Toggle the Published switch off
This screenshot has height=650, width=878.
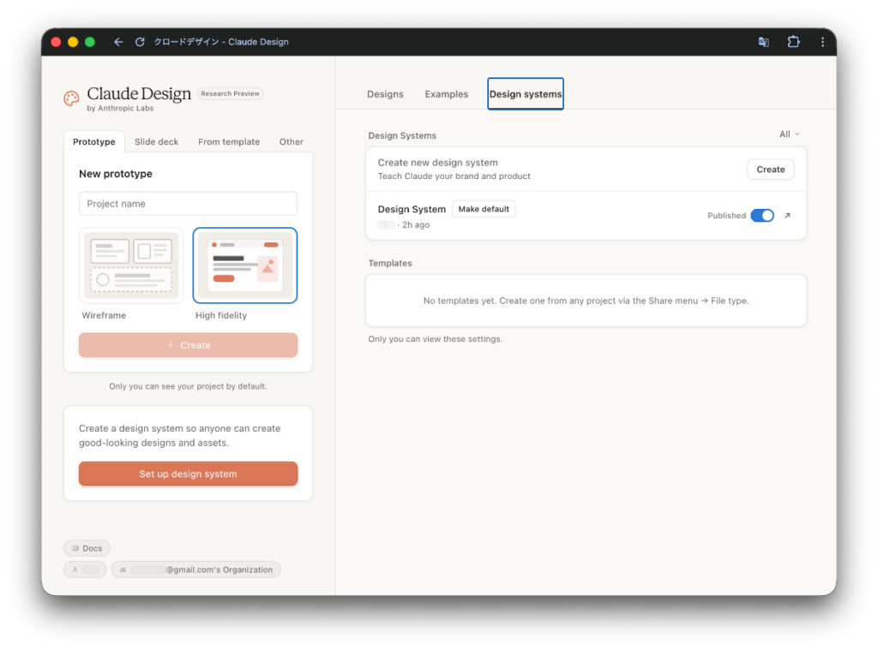[x=762, y=215]
